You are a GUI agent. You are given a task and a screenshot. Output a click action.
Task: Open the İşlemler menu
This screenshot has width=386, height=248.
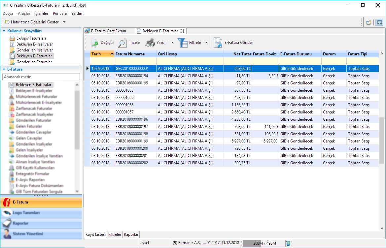pyautogui.click(x=41, y=14)
